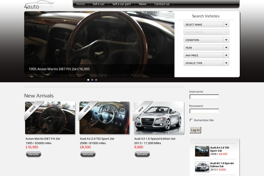This screenshot has width=264, height=176.
Task: Expand the Year dropdown
Action: coord(206,48)
